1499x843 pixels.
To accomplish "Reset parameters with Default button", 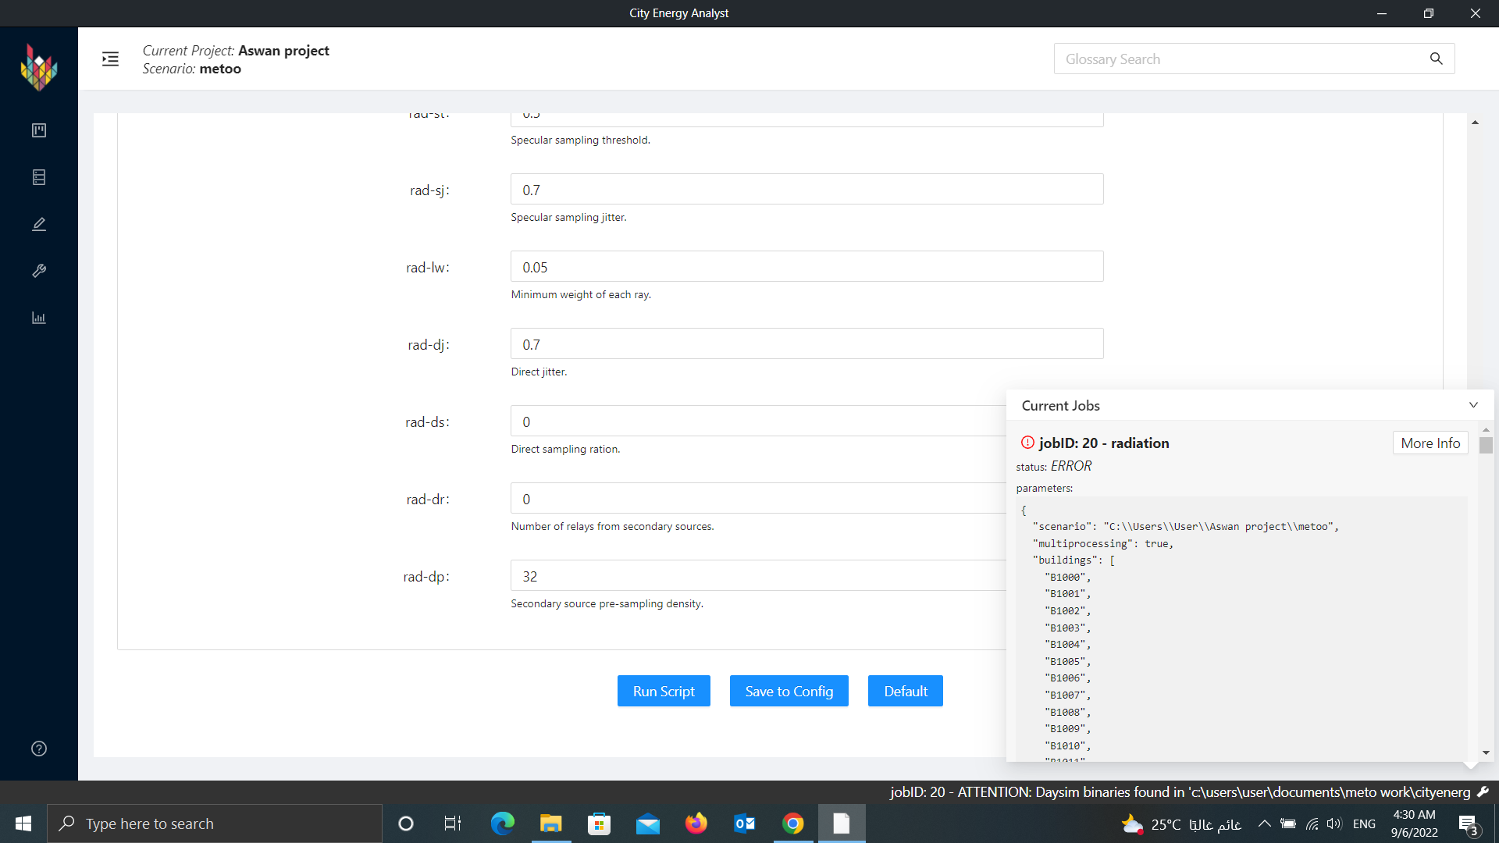I will (x=905, y=691).
